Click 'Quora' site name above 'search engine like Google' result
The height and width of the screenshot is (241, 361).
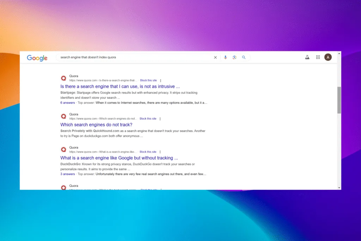[x=74, y=147]
